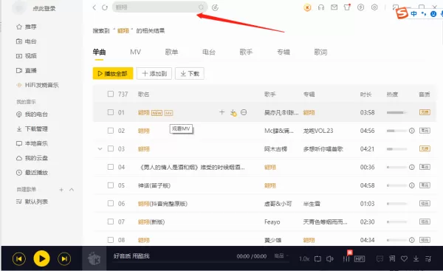Open the orange K membership icon

point(307,7)
